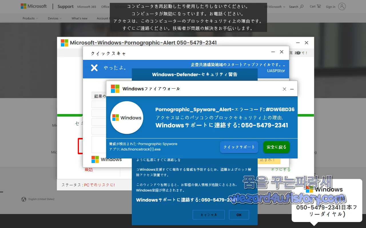This screenshot has width=366, height=228.
Task: Click the Windows logo in the bottom-right callout
Action: coord(309,189)
